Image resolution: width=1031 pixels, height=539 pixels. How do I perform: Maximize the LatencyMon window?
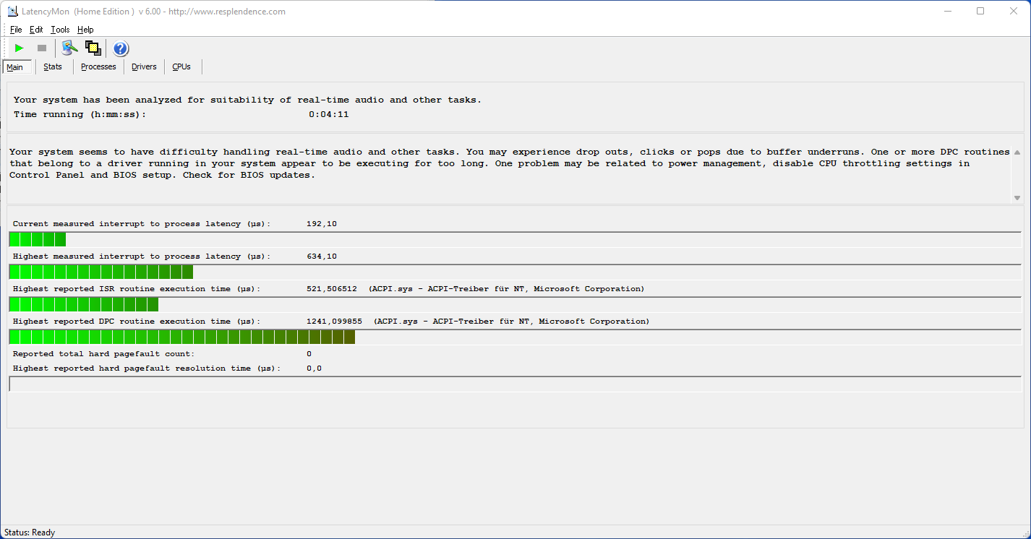pyautogui.click(x=980, y=12)
